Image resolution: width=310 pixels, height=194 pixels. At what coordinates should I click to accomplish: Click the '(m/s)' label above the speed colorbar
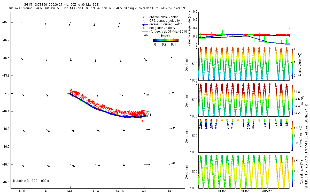click(x=165, y=35)
